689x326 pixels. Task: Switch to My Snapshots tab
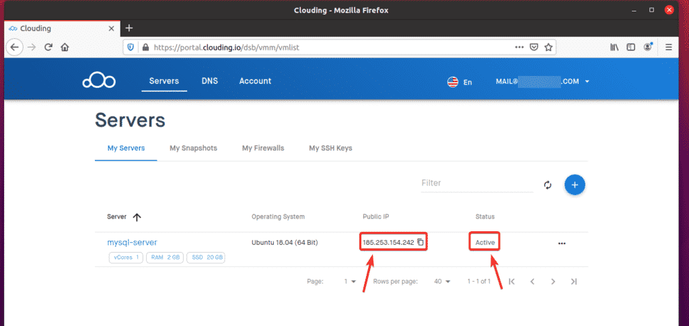(193, 149)
